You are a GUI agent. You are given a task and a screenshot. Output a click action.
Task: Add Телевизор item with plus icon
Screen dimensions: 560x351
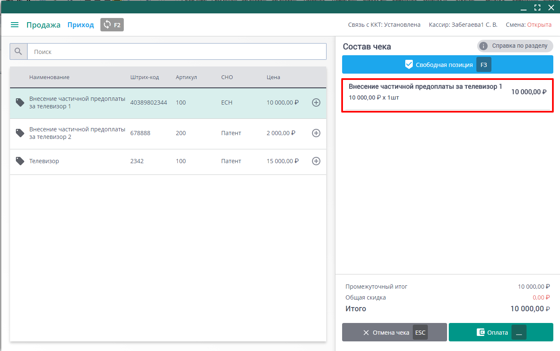[x=316, y=161]
